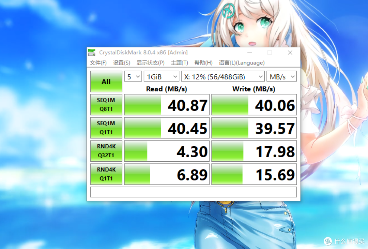Open the 显示状态(P) menu
The image size is (368, 249).
point(151,63)
